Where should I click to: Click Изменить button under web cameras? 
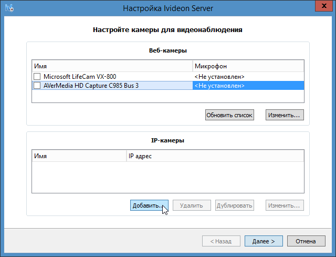point(284,115)
